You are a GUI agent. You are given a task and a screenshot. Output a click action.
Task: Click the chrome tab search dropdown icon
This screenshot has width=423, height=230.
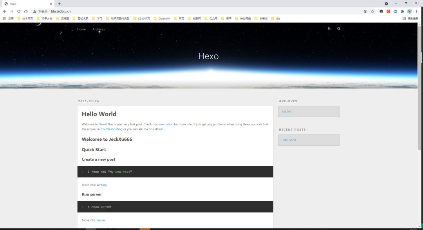[386, 4]
